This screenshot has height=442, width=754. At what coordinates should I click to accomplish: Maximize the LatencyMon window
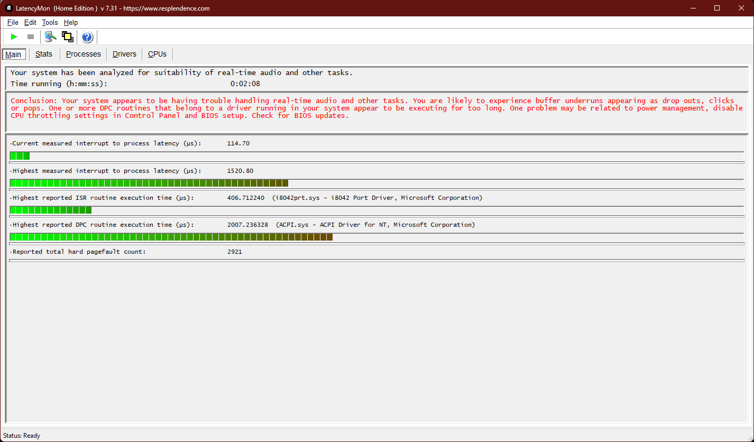[717, 8]
